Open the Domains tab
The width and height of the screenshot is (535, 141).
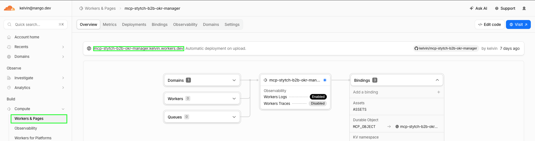(x=211, y=24)
